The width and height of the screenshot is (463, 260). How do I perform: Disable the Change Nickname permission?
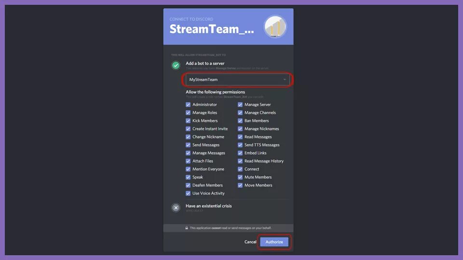(x=188, y=137)
